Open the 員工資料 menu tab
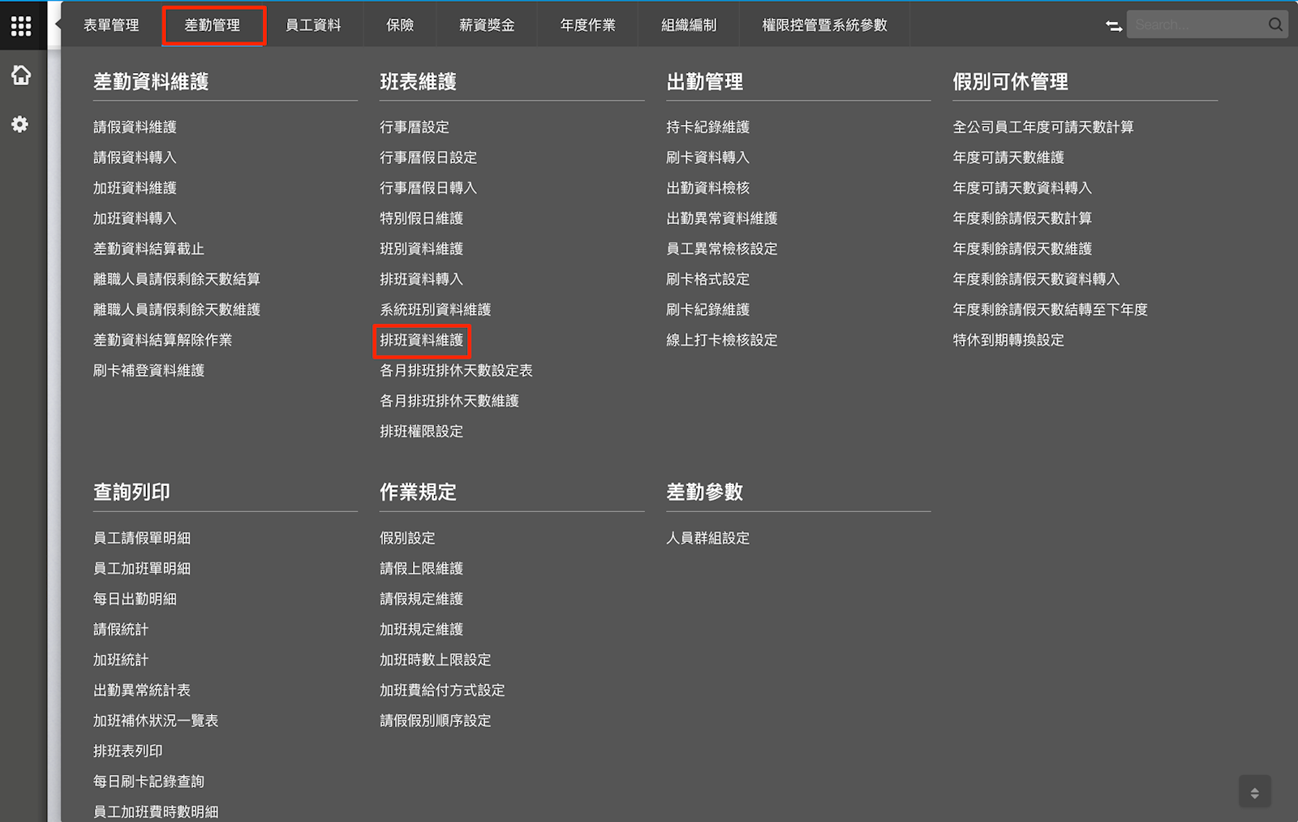Screen dimensions: 1298x822 coord(313,25)
